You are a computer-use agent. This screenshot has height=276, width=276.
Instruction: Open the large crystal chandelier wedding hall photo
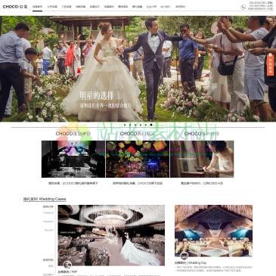(111, 235)
